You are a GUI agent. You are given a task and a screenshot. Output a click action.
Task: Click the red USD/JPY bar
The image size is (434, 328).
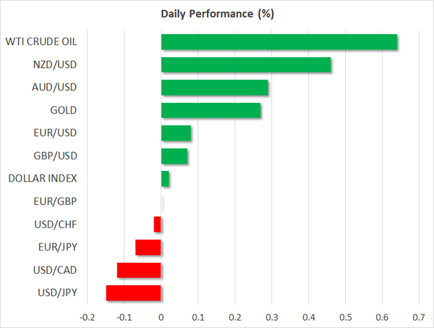(x=134, y=293)
